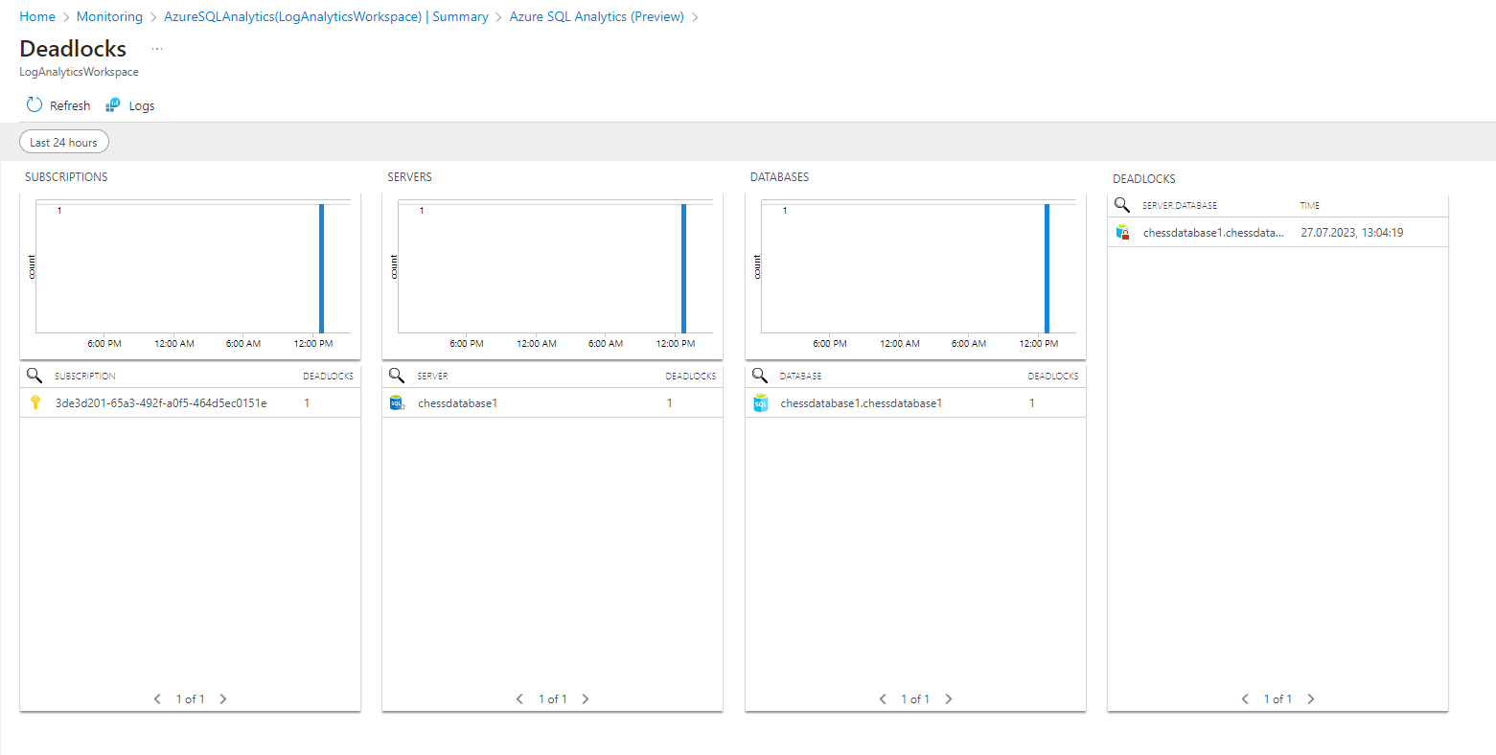
Task: Navigate to Home breadcrumb
Action: pyautogui.click(x=37, y=17)
